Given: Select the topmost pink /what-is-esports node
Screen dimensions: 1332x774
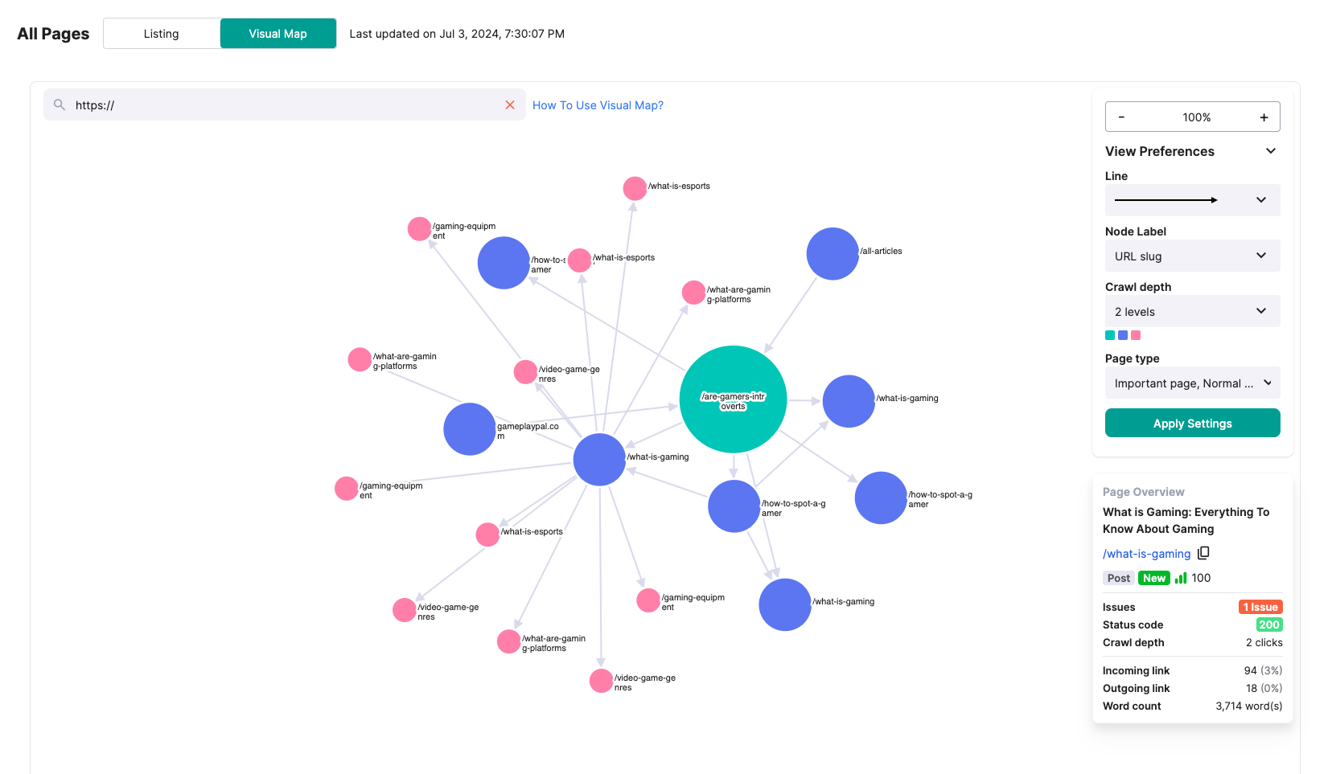Looking at the screenshot, I should pyautogui.click(x=635, y=189).
